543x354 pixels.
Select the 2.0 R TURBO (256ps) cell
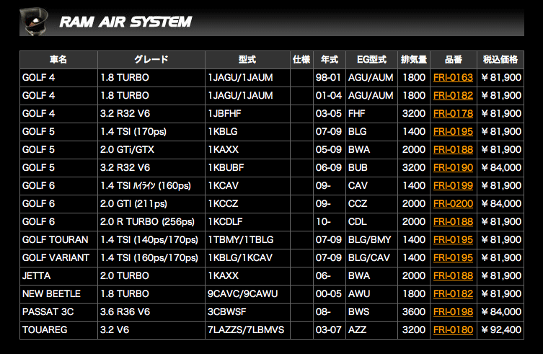tap(151, 221)
